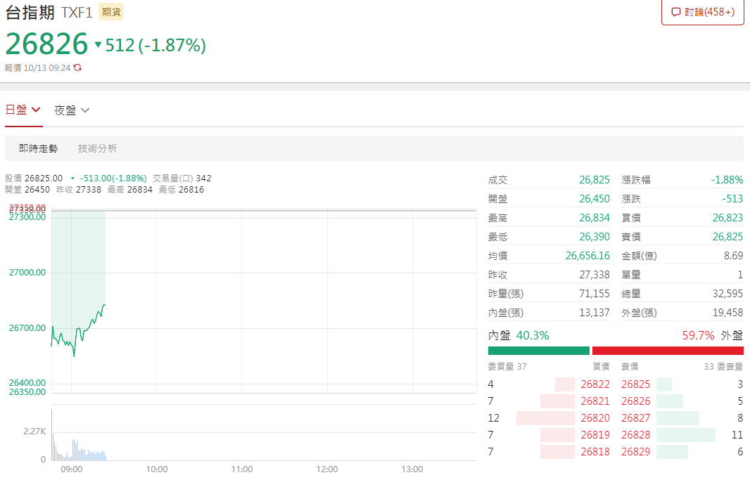
Task: Expand the 夜盤 session dropdown
Action: 72,110
